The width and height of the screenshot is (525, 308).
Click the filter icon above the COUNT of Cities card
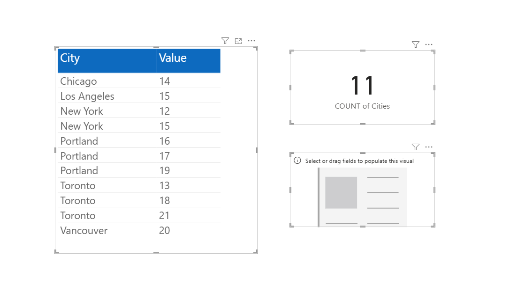pos(415,44)
